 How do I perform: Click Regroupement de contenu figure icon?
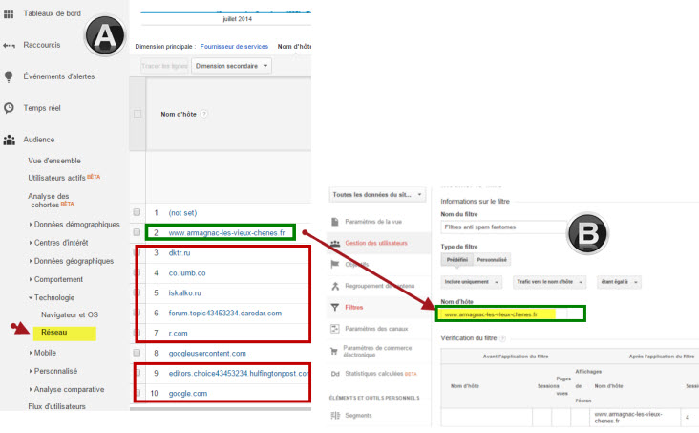[335, 286]
